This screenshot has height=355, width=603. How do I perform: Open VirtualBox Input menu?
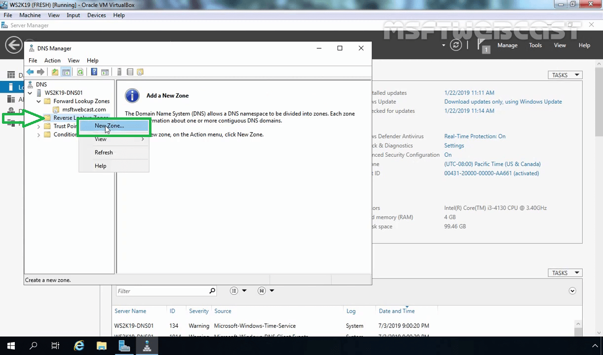pos(74,15)
